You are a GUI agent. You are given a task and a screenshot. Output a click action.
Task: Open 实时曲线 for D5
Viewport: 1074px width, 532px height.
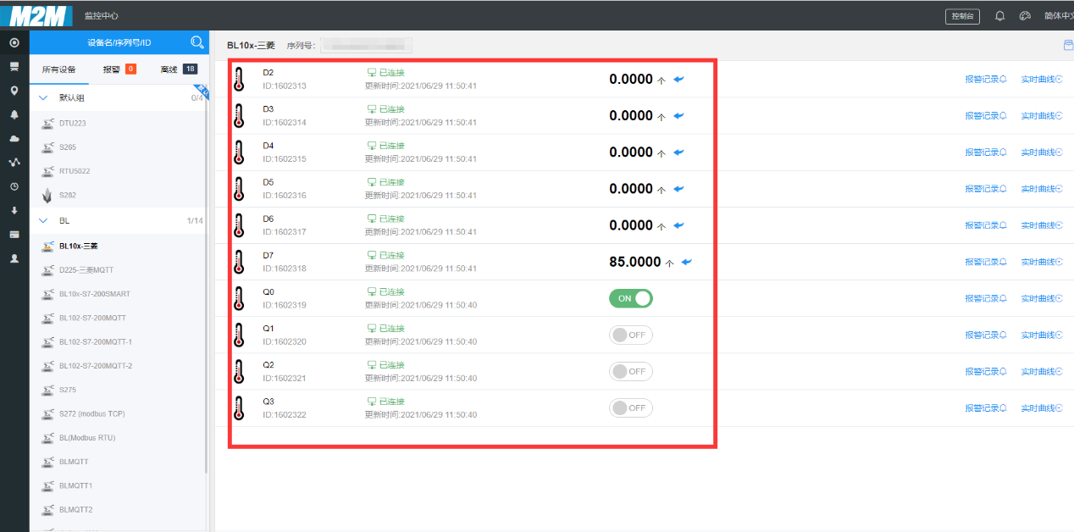(x=1042, y=189)
